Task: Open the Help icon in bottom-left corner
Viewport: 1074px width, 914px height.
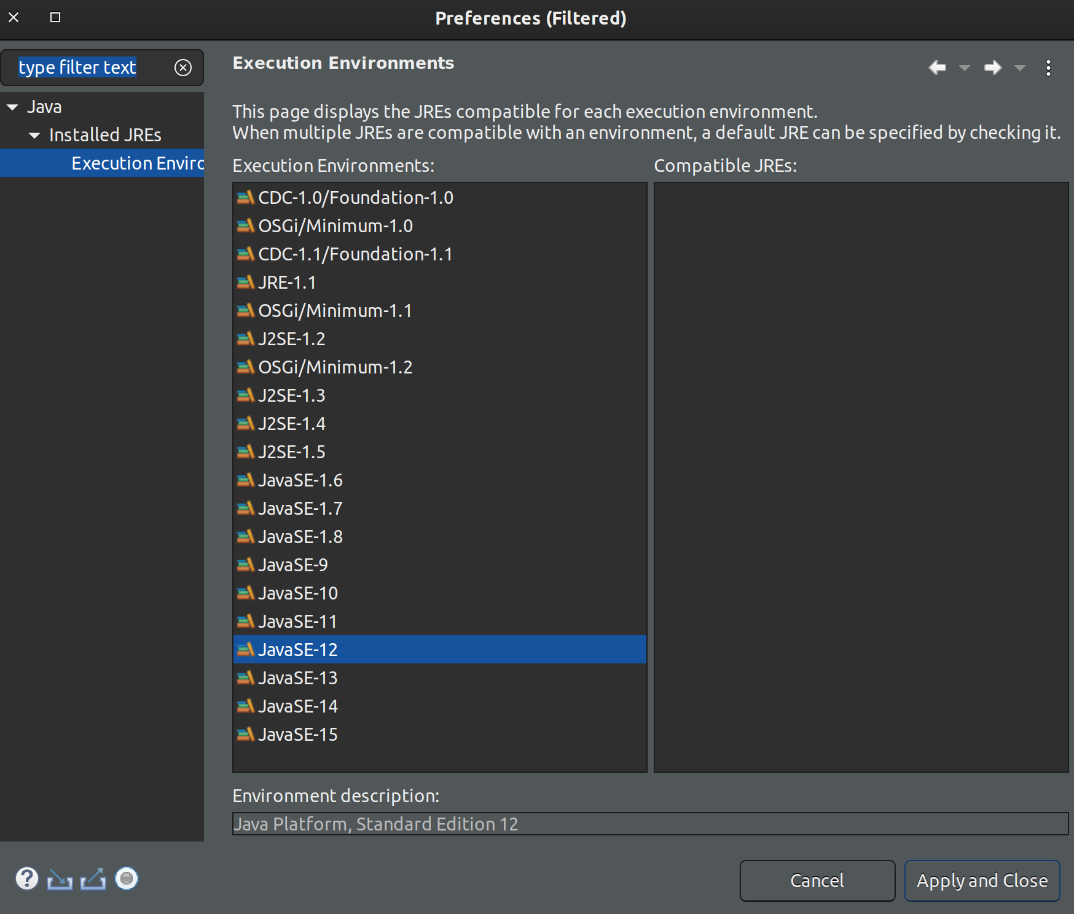Action: coord(27,879)
